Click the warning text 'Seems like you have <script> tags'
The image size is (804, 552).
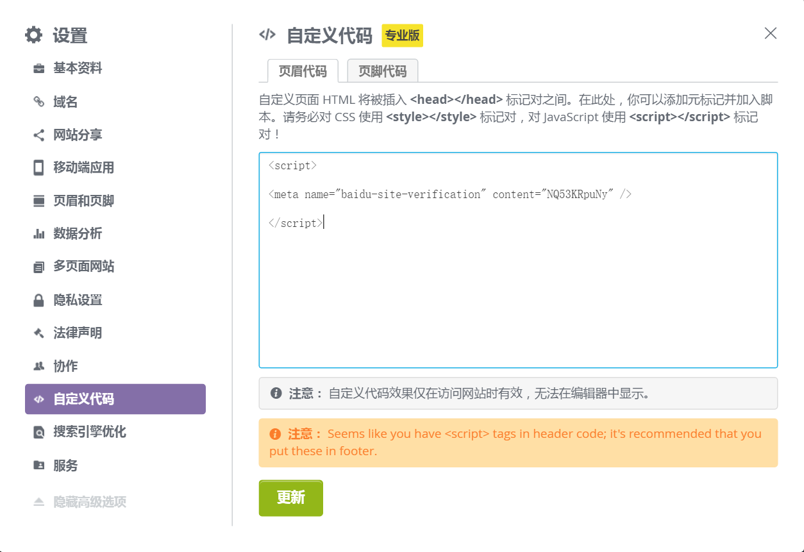click(515, 442)
